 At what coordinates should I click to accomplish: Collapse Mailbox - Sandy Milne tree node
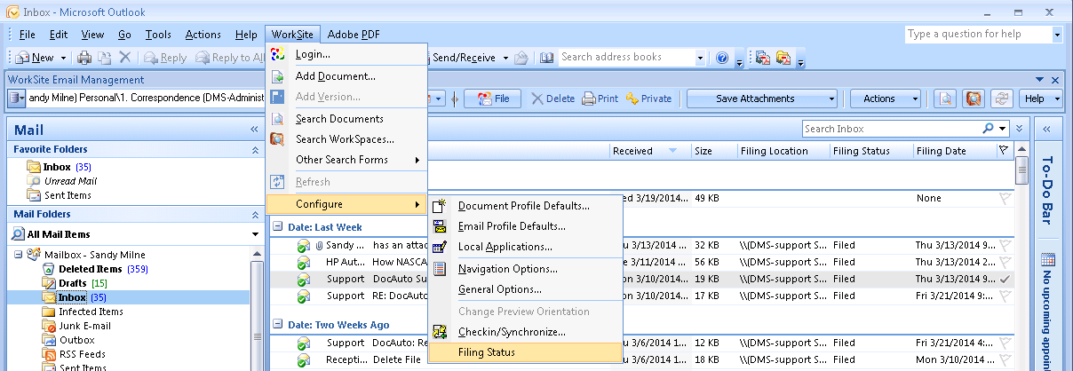point(19,255)
